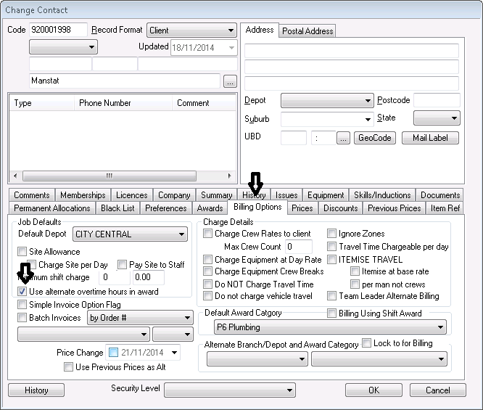
Task: Switch to the Postal Address tab
Action: [307, 30]
